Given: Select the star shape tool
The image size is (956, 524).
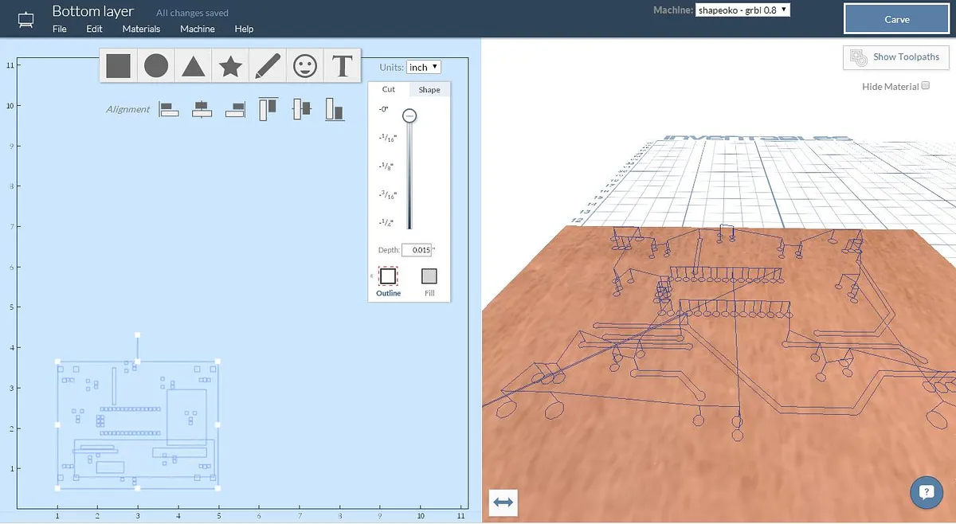Looking at the screenshot, I should pos(230,66).
